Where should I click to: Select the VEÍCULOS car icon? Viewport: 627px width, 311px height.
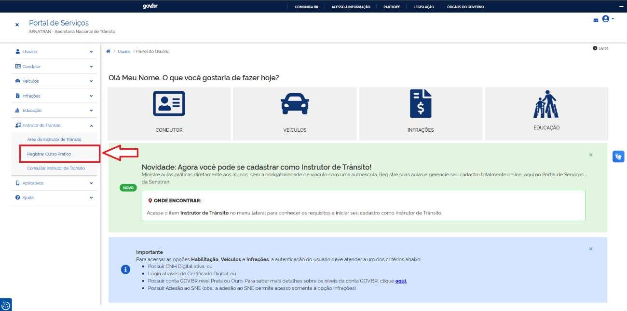pyautogui.click(x=294, y=102)
